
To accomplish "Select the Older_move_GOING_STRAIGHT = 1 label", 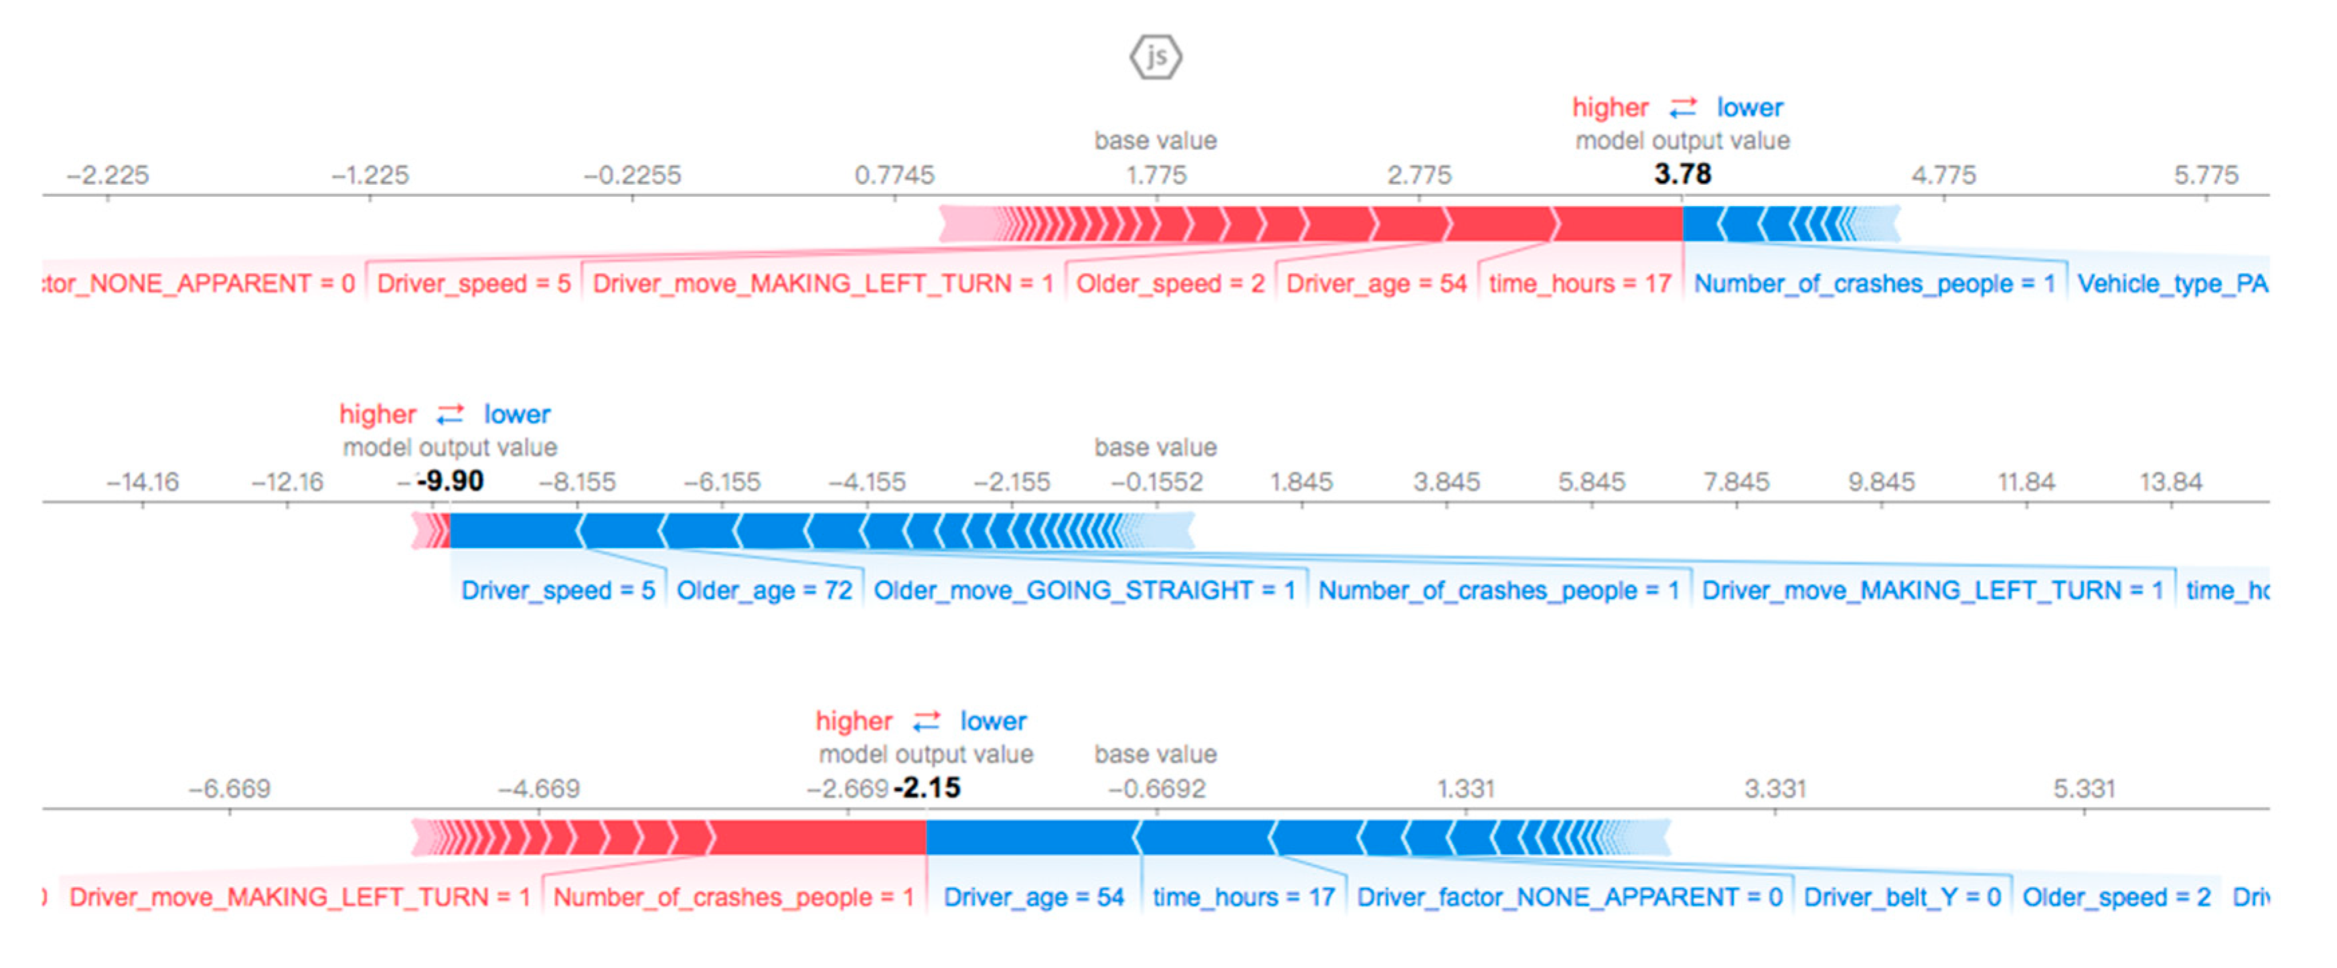I will (x=1084, y=590).
